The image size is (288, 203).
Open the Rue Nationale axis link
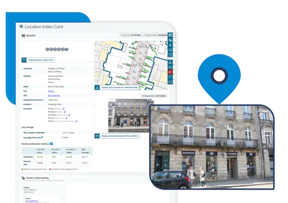(54, 95)
